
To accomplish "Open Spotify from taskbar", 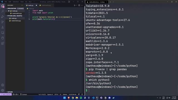I will [81, 98].
